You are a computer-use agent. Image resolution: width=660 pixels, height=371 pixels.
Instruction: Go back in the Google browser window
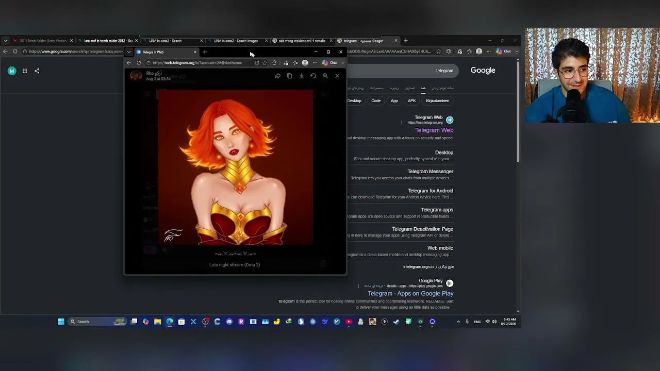tap(5, 52)
